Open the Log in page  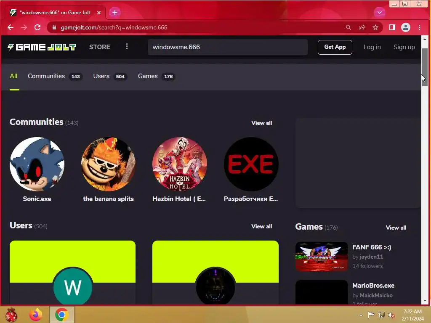click(x=372, y=47)
